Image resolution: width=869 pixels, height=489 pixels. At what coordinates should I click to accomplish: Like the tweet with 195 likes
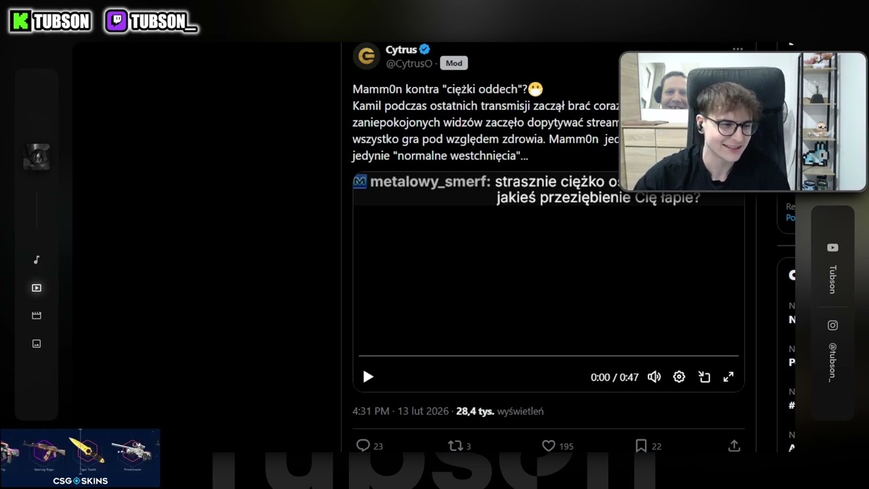click(549, 446)
